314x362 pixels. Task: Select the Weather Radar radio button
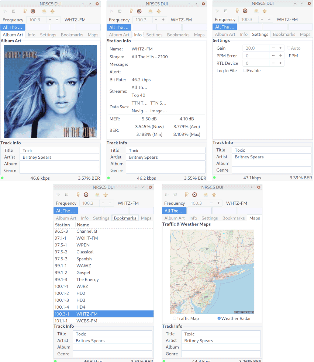pyautogui.click(x=219, y=318)
